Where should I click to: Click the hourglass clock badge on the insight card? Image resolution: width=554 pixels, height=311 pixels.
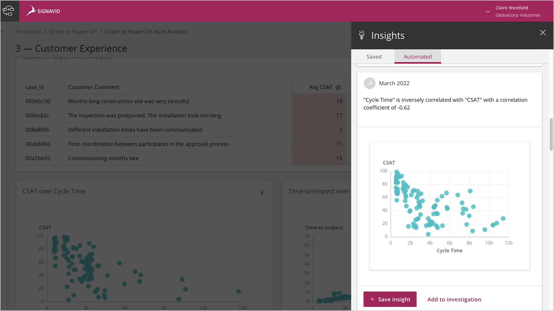pyautogui.click(x=370, y=83)
